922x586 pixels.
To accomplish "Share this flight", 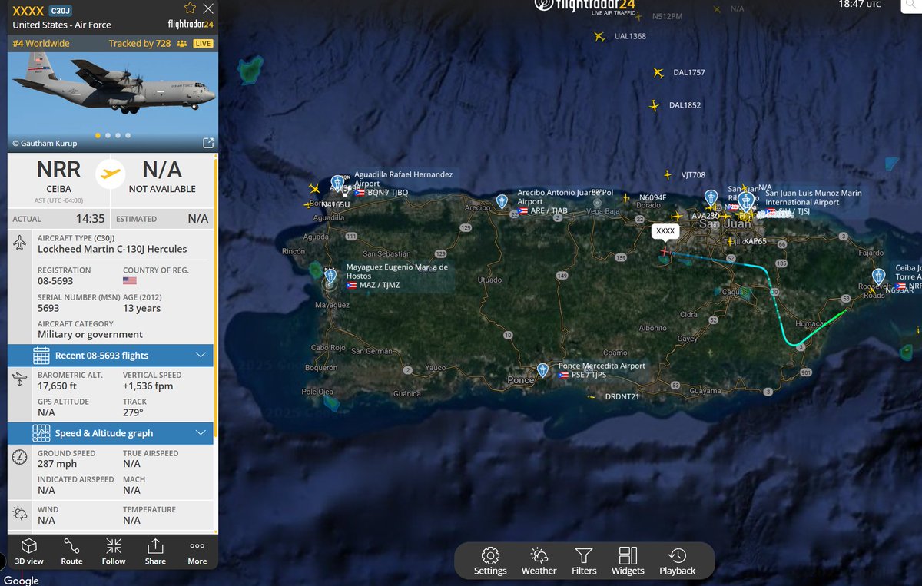I will coord(155,551).
